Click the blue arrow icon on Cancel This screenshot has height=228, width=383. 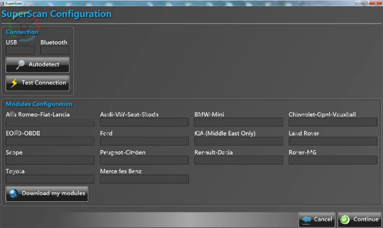(306, 220)
